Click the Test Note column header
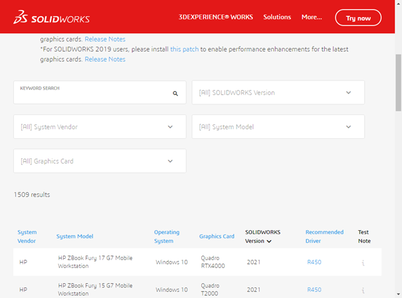 pyautogui.click(x=364, y=236)
